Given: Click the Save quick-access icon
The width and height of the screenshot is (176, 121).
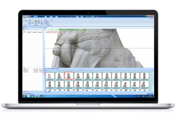Looking at the screenshot, I should [29, 16].
